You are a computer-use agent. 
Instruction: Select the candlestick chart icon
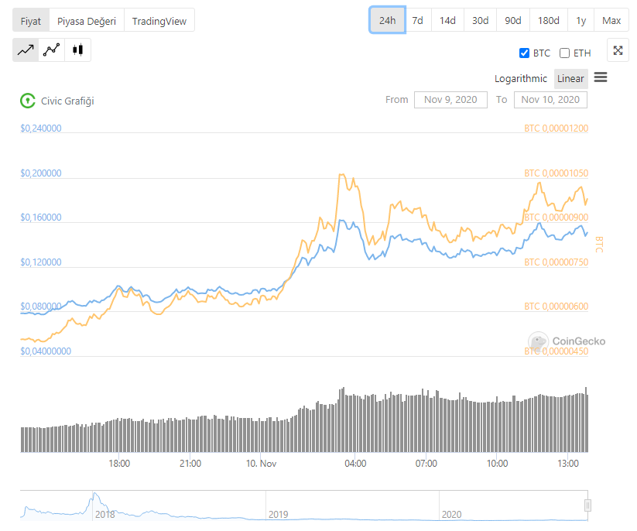tap(77, 50)
